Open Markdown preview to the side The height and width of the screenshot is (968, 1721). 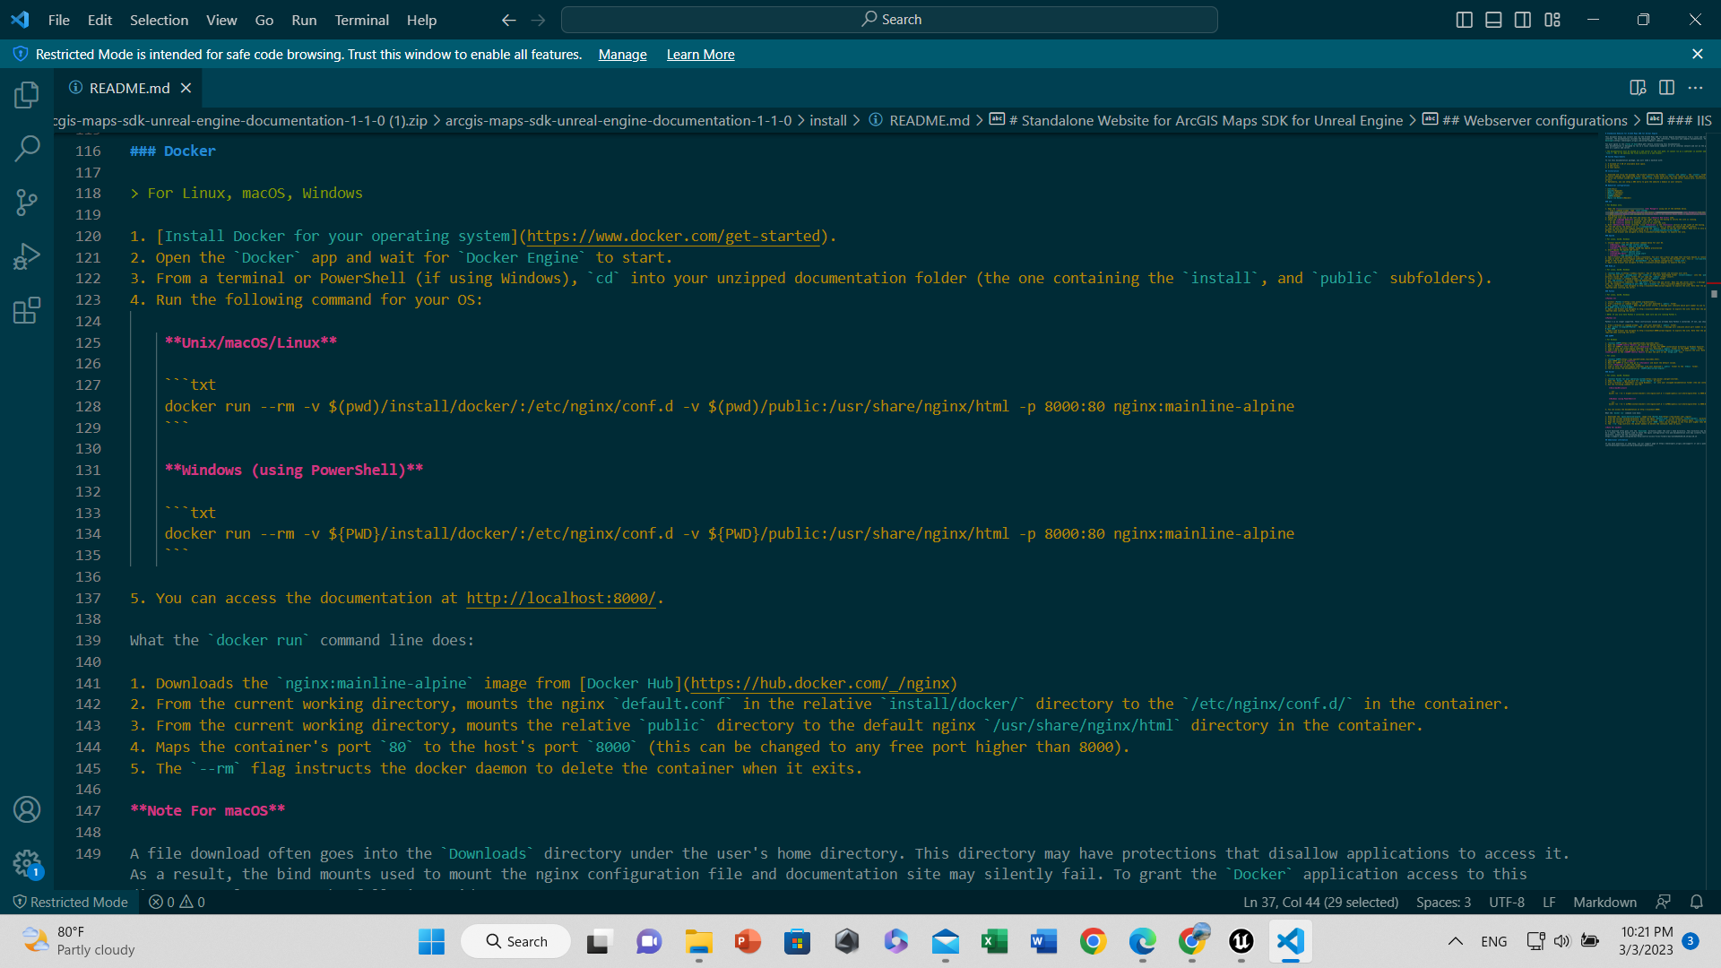(x=1638, y=88)
